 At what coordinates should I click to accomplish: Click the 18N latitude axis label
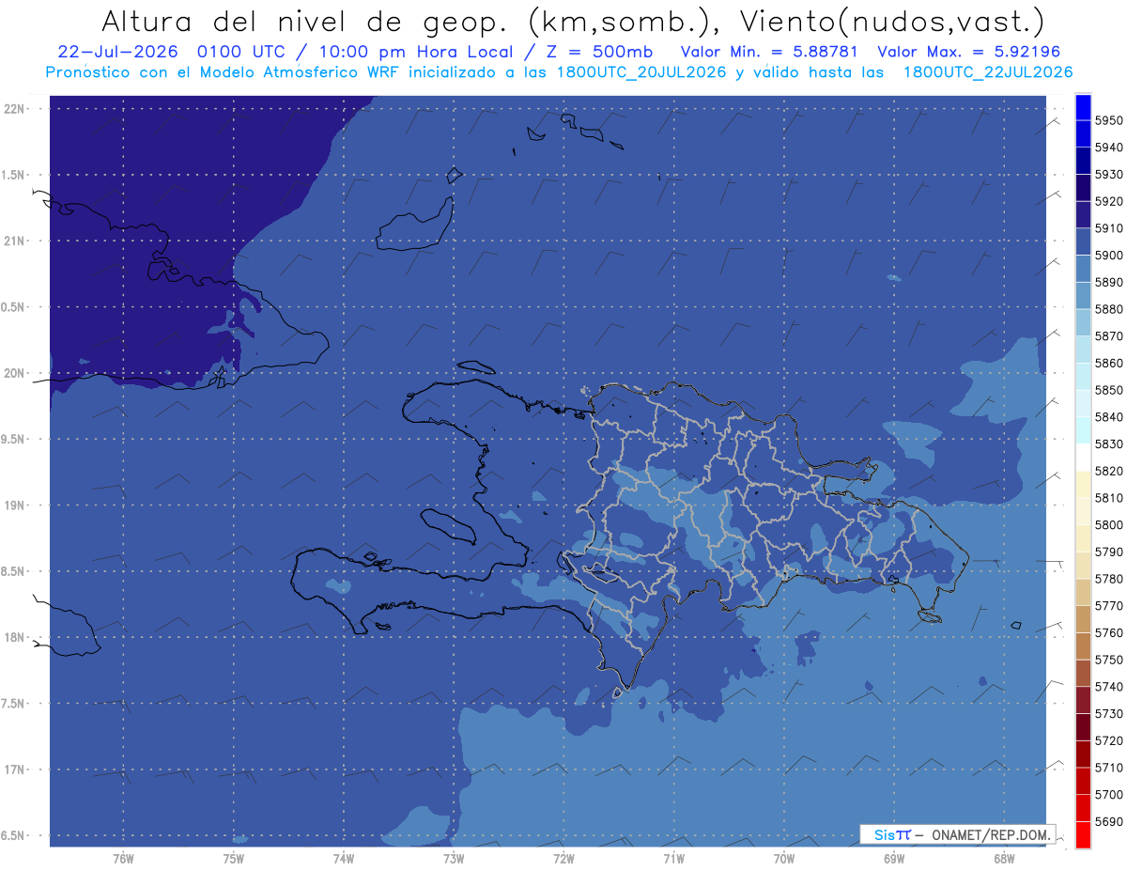coord(16,637)
